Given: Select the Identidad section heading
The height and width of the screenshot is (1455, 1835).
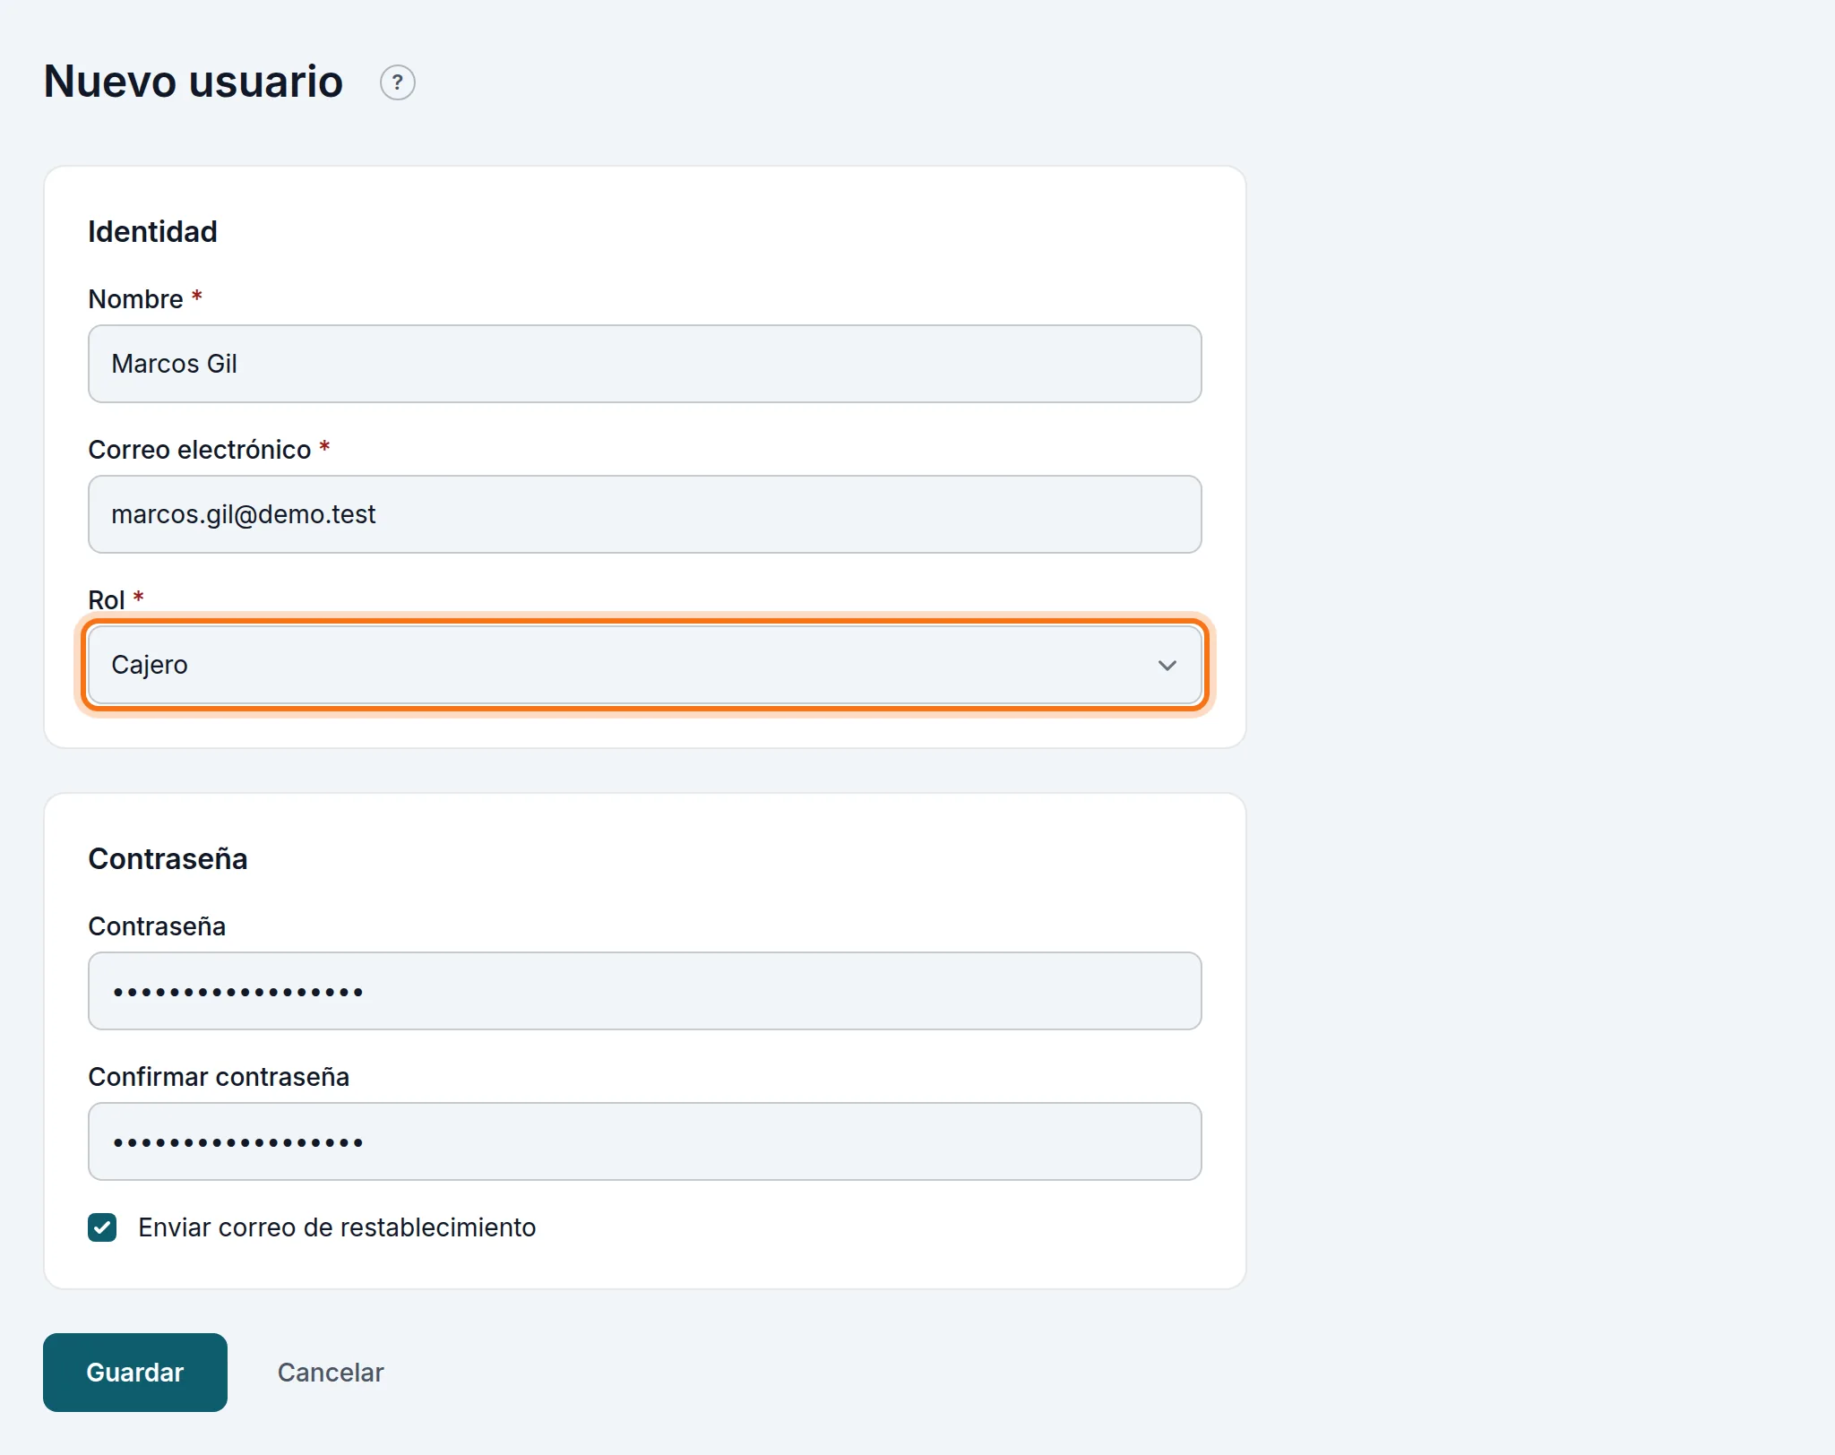Looking at the screenshot, I should pyautogui.click(x=152, y=232).
